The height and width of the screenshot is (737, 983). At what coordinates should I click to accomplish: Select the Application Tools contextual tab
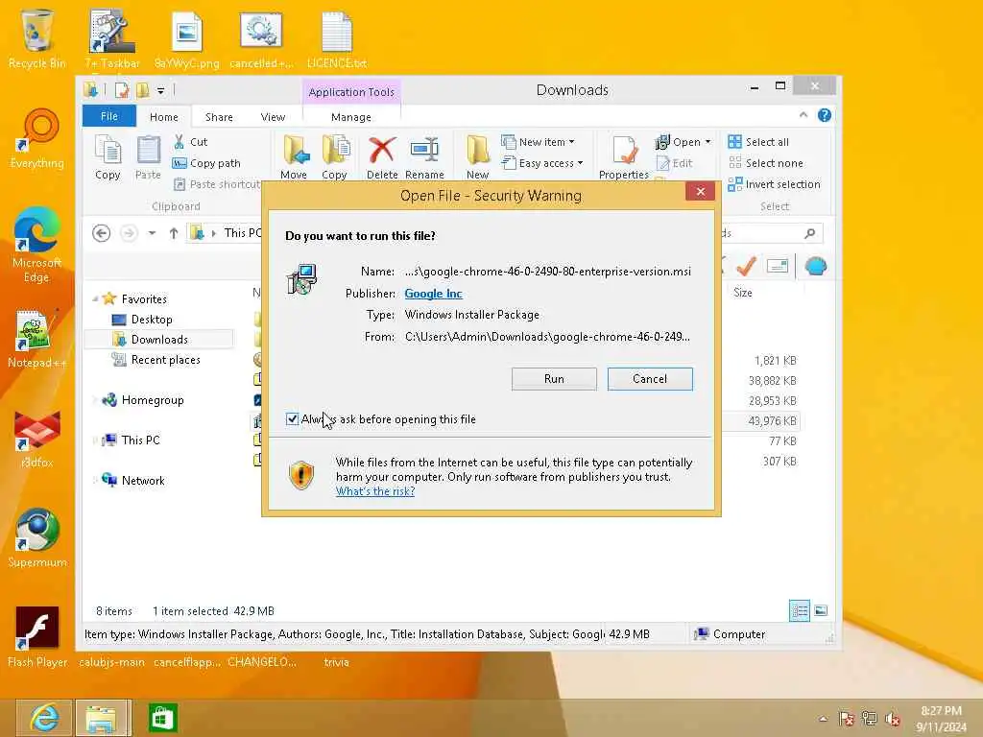[351, 92]
